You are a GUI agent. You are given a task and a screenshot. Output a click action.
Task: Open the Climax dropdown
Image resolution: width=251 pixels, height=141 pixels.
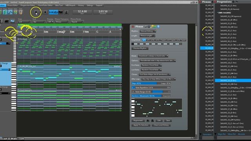coord(155,74)
